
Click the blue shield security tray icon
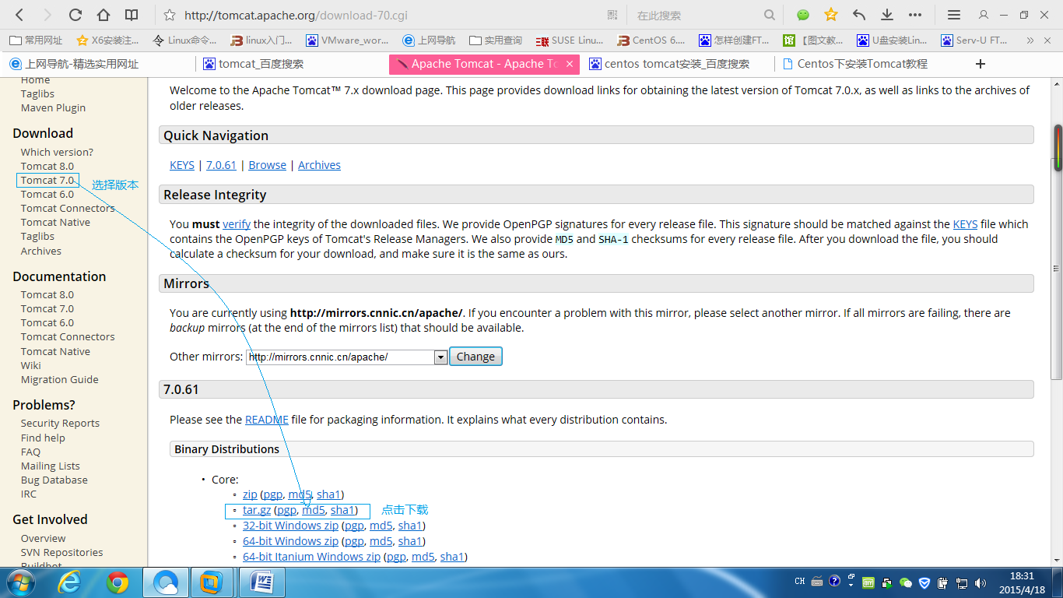[924, 582]
